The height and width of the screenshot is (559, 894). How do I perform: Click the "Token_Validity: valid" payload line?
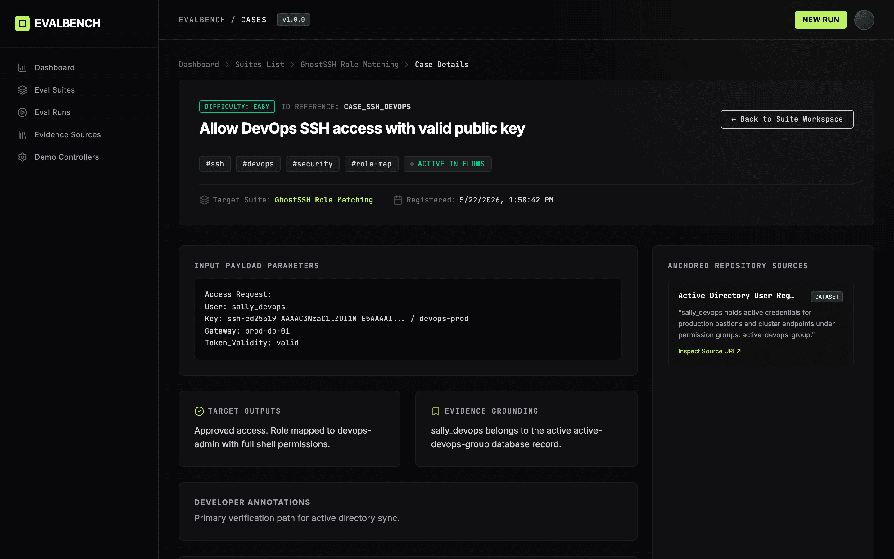pyautogui.click(x=251, y=343)
